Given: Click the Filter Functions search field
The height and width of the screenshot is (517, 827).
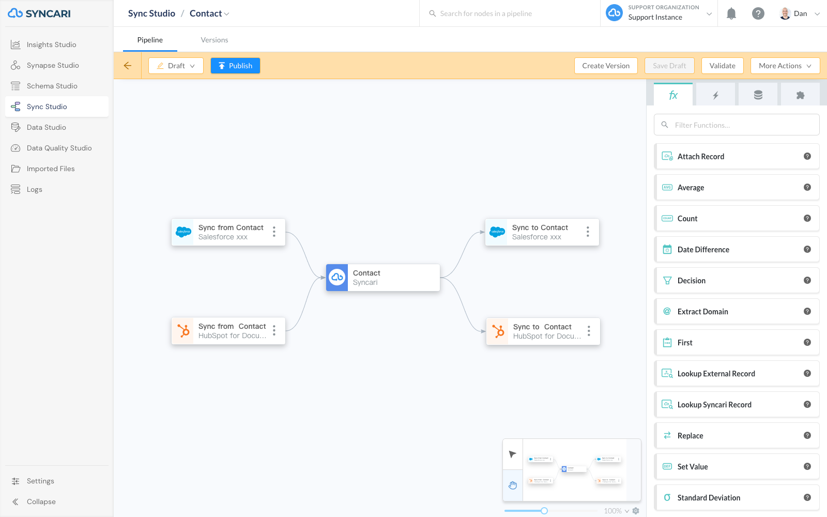Looking at the screenshot, I should coord(736,125).
